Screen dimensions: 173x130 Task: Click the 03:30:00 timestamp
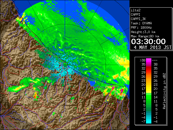tap(148, 41)
